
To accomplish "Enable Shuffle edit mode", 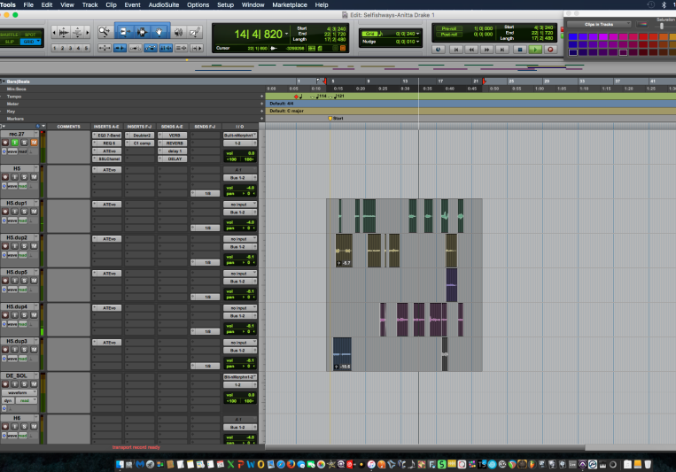I will point(10,35).
